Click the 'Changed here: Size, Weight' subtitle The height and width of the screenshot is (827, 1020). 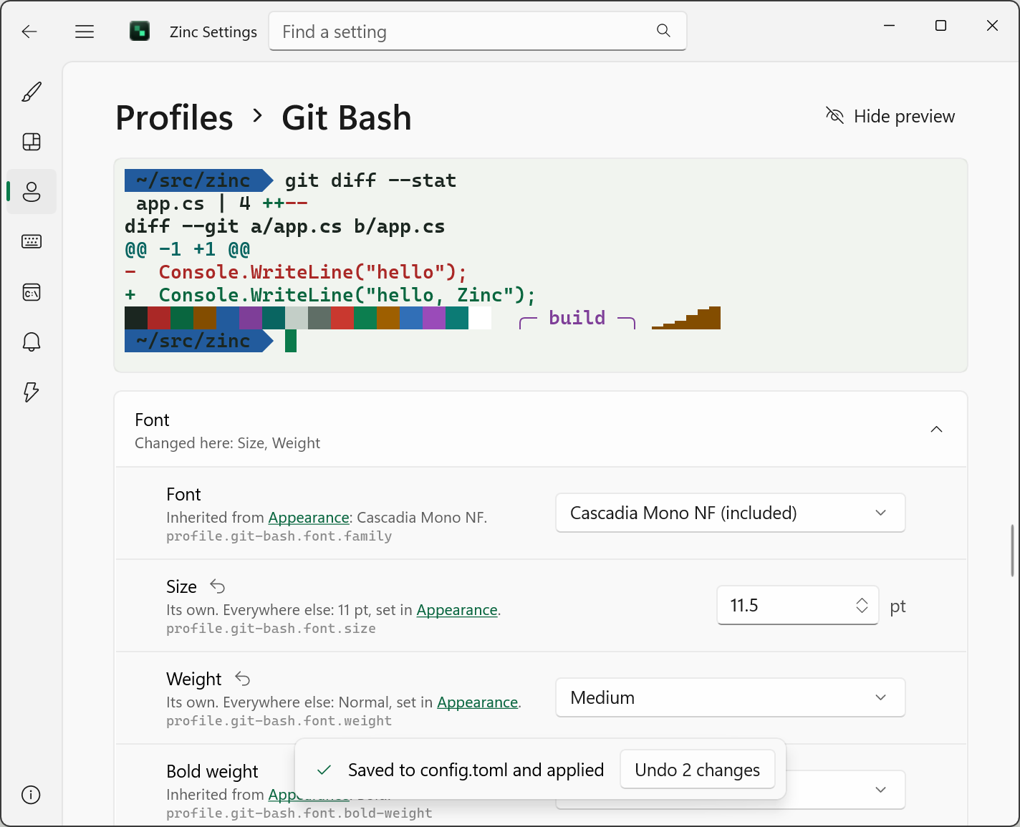228,443
